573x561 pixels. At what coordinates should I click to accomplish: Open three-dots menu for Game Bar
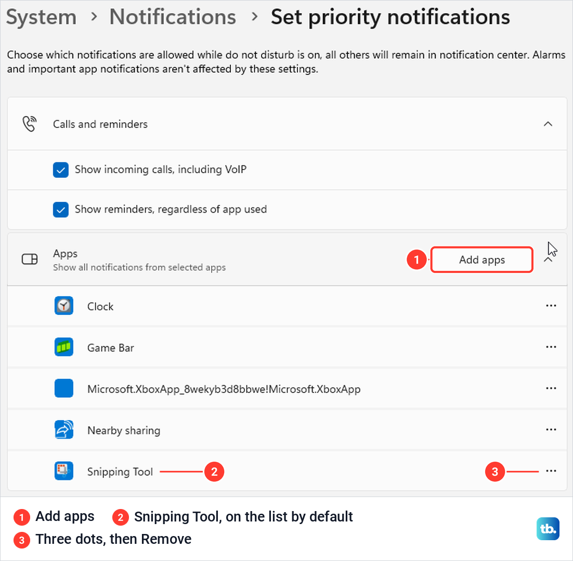pos(551,347)
